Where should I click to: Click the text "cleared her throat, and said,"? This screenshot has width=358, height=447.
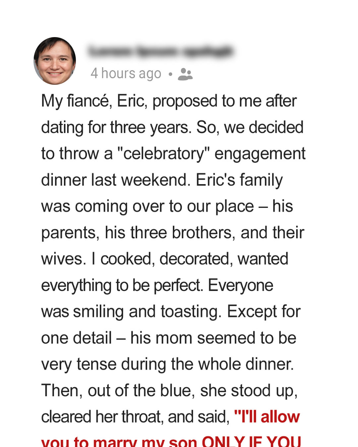[135, 417]
